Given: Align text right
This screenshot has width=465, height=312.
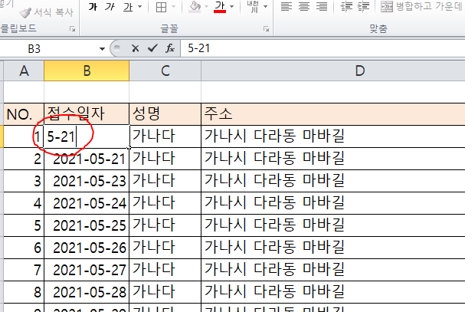Looking at the screenshot, I should 322,7.
